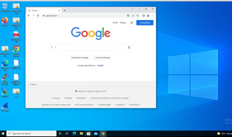This screenshot has width=232, height=137.
Task: Open the Confidentialité footer link
Action: tap(104, 105)
